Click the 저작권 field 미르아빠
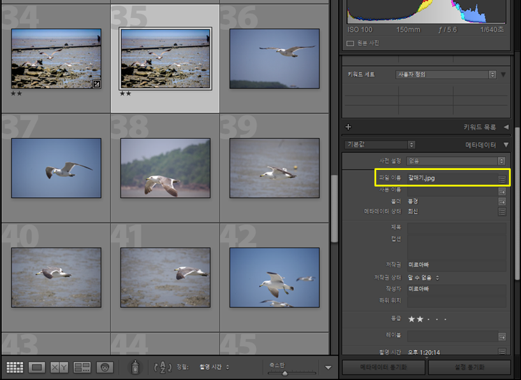Screen dimensions: 521x380 [x=457, y=265]
